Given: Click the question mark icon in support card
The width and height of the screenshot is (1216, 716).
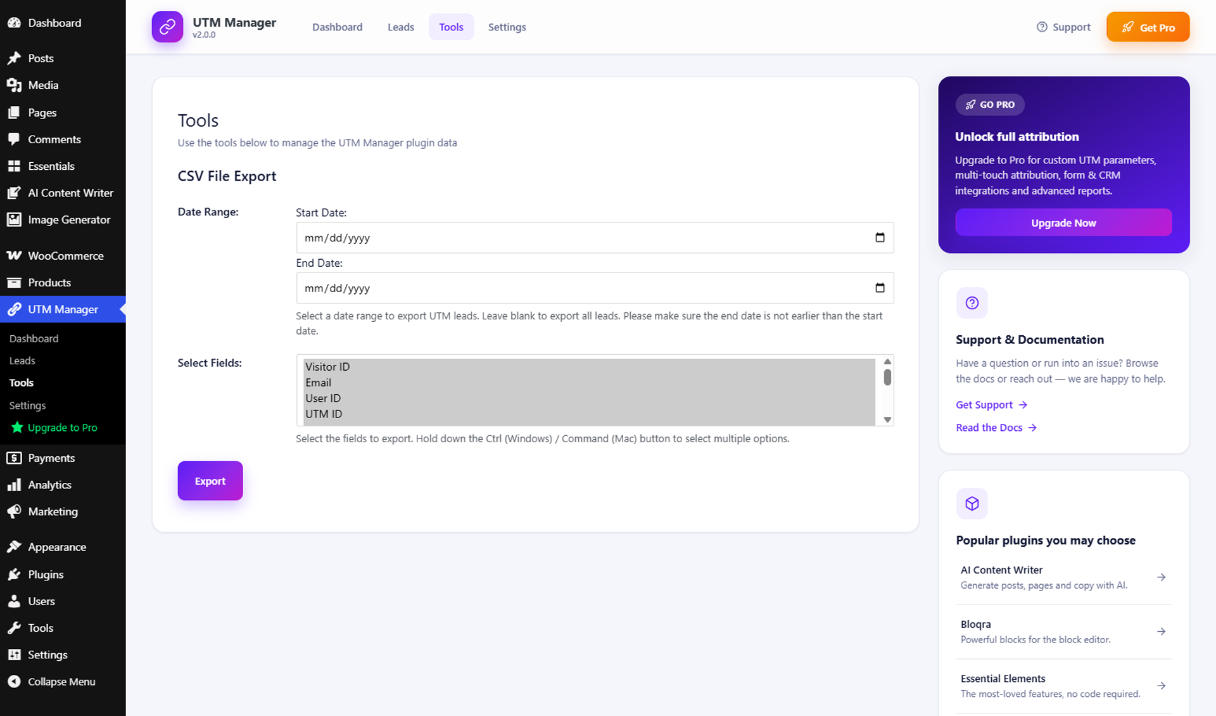Looking at the screenshot, I should [x=972, y=303].
